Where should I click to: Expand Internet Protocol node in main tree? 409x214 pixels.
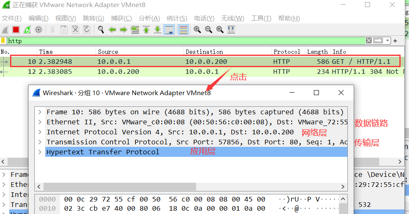4,194
